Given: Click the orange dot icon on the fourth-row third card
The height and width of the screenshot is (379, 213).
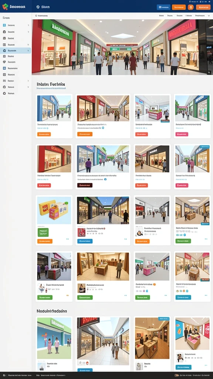Looking at the screenshot, I should click(x=154, y=285).
